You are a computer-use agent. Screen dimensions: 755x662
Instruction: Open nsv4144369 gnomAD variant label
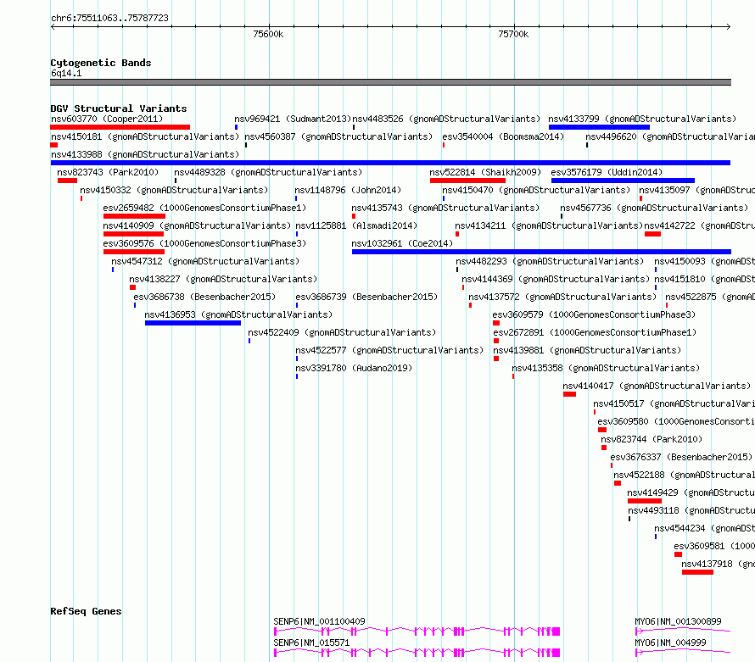coord(556,279)
